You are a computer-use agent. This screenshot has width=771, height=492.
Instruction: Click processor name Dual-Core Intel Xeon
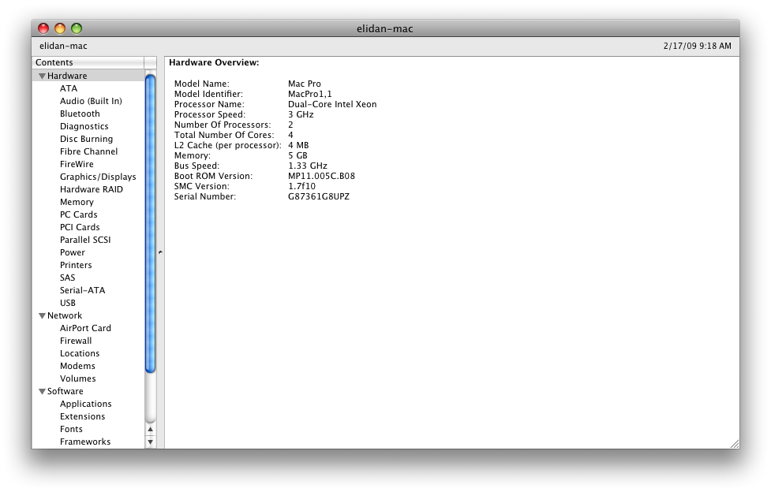tap(332, 104)
